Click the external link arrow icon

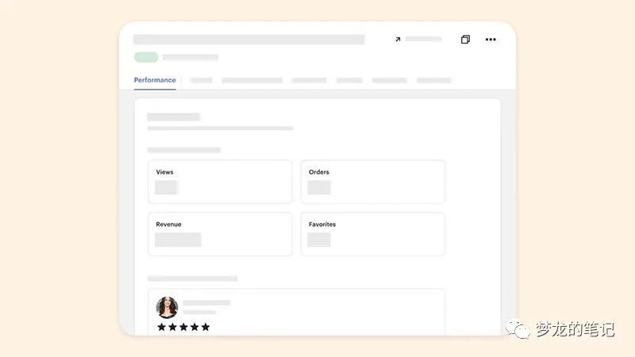[x=398, y=39]
